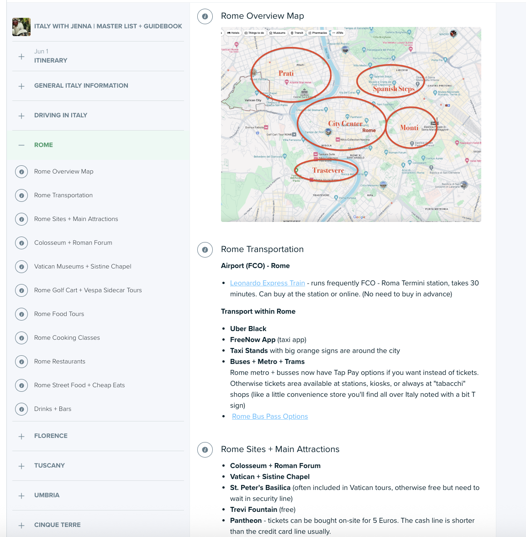This screenshot has height=537, width=526.
Task: Click the Monti label on the map
Action: click(x=409, y=128)
